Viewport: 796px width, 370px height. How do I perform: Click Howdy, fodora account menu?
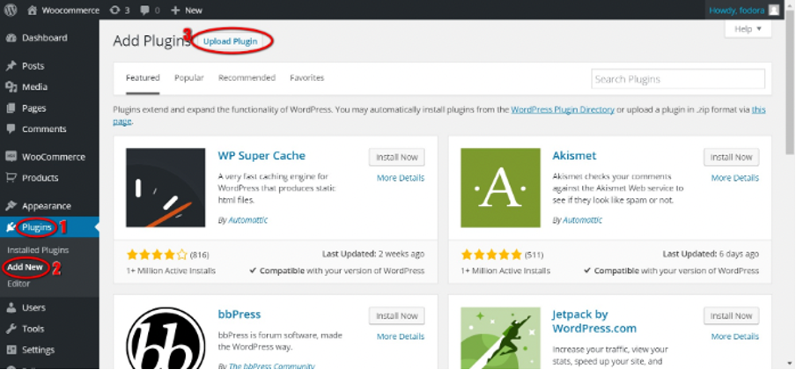point(744,11)
